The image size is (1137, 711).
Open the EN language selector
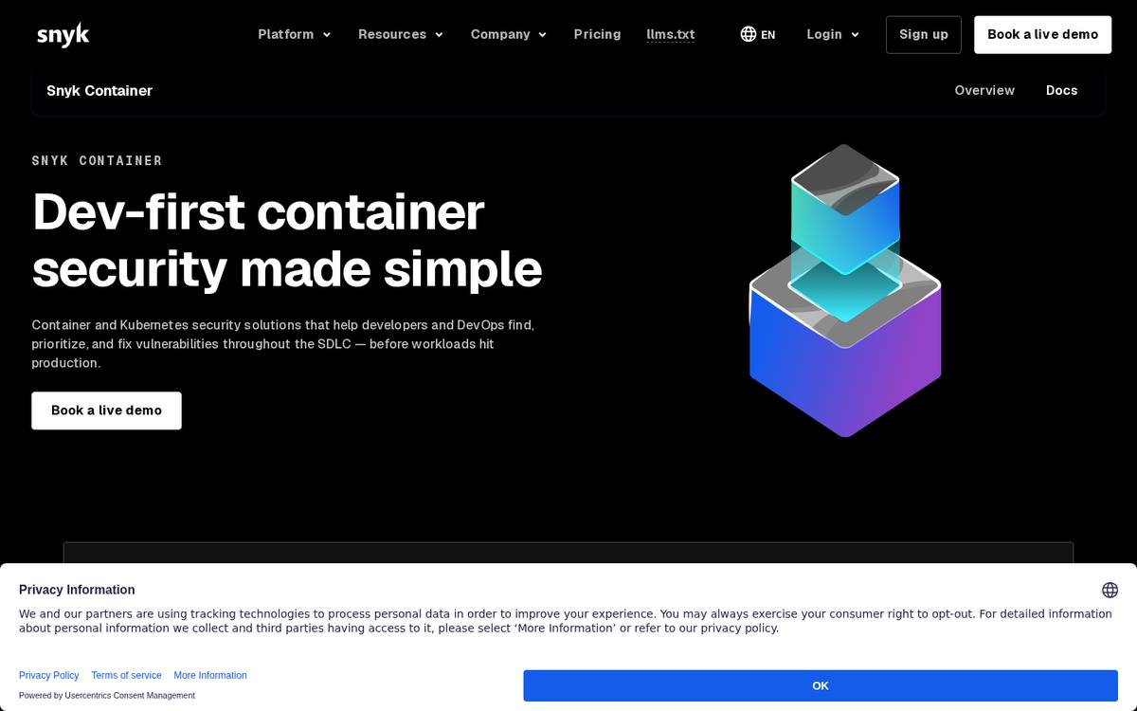click(758, 34)
